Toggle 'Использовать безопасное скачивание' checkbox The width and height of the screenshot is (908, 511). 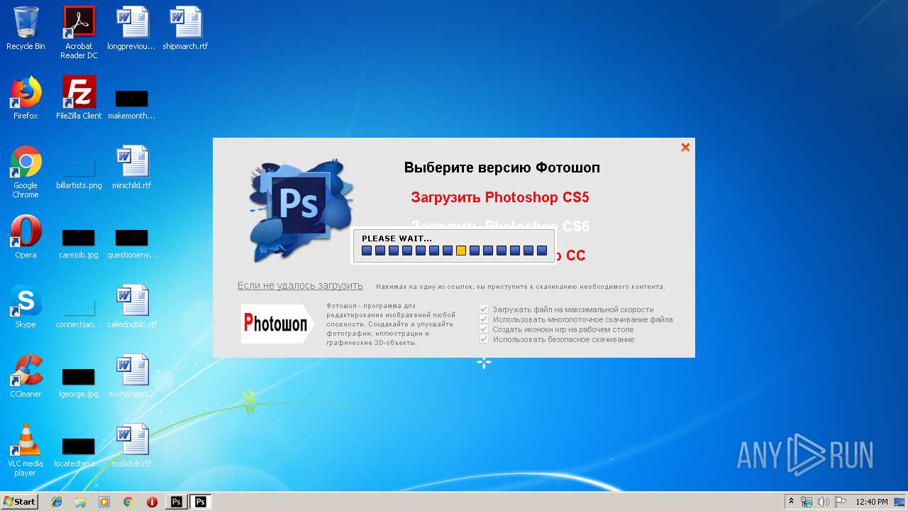[485, 339]
